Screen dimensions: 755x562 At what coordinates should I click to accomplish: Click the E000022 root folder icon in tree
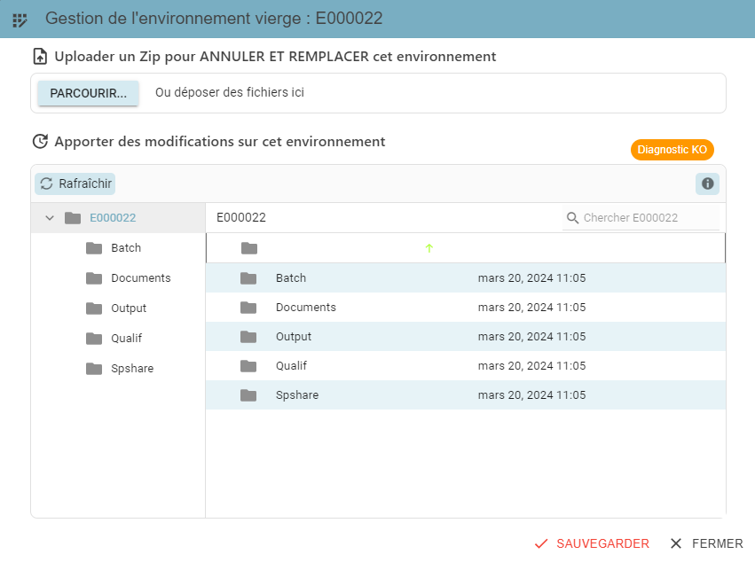[x=73, y=218]
